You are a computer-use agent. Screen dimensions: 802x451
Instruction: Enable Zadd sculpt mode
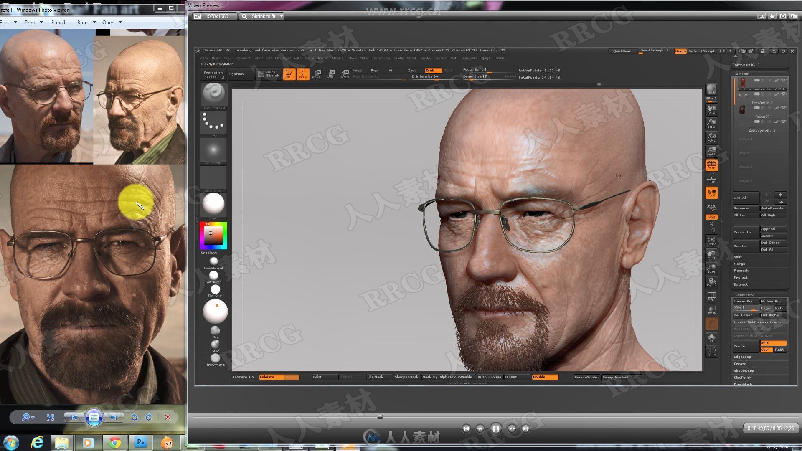pyautogui.click(x=412, y=71)
